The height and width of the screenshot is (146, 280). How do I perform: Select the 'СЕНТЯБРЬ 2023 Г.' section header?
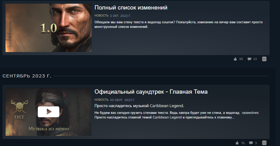[27, 76]
